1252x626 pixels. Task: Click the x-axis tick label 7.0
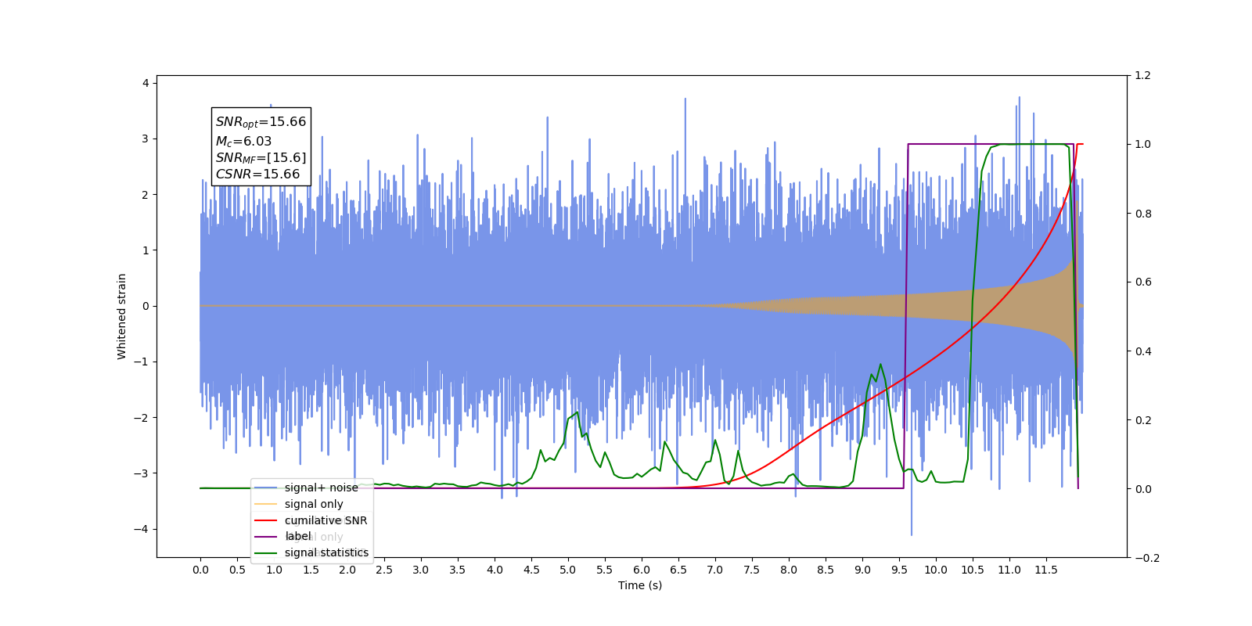point(715,570)
